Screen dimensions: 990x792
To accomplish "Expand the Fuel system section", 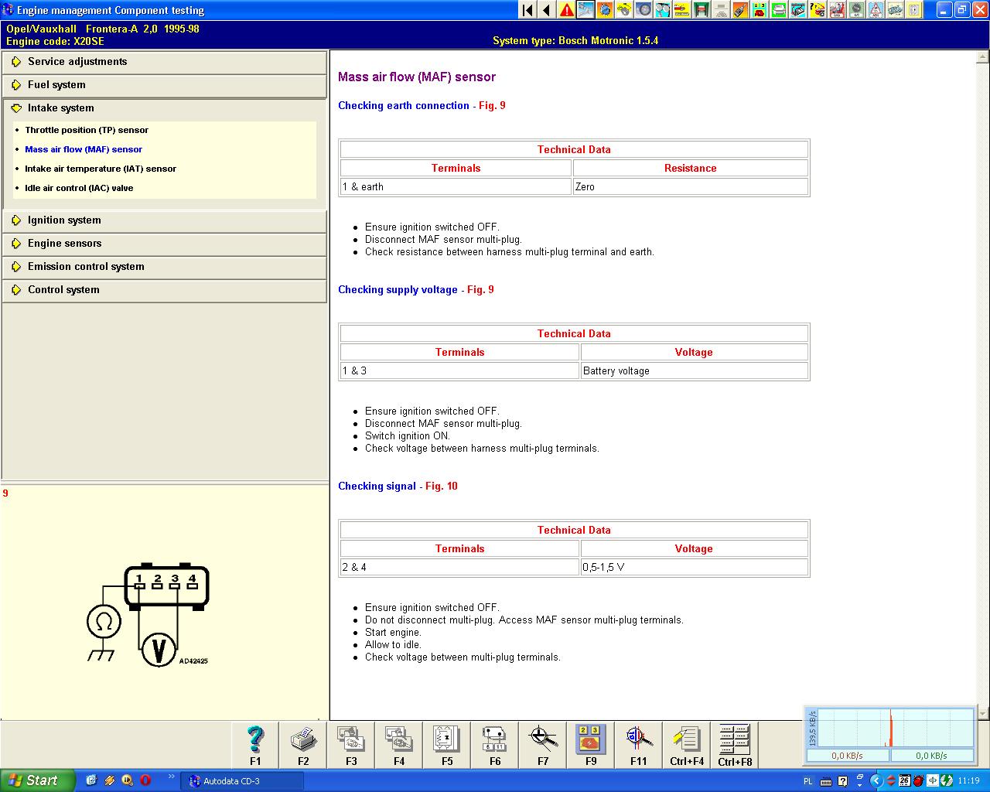I will click(x=56, y=85).
